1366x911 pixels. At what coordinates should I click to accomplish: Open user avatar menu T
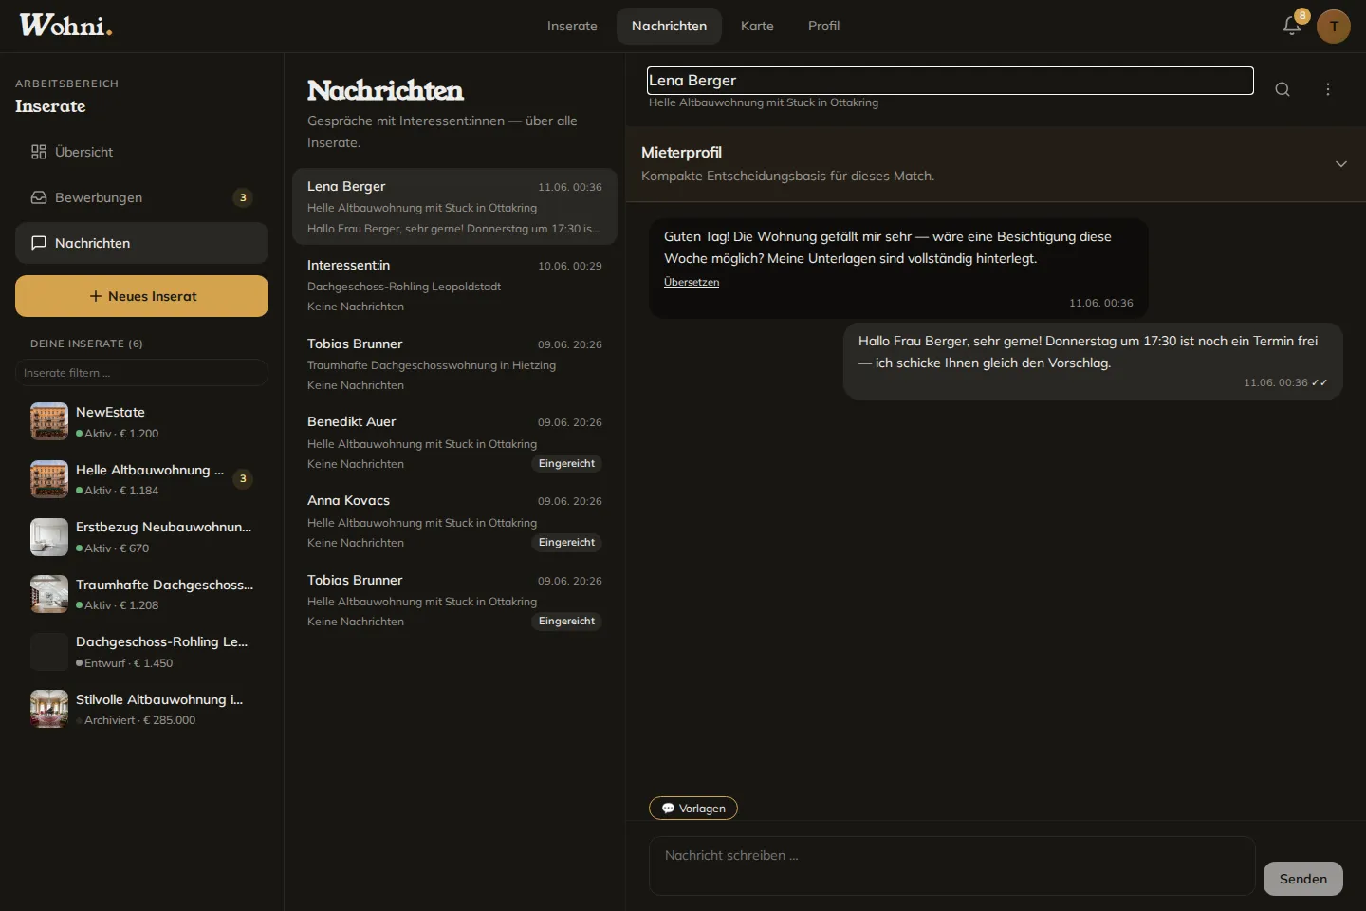click(x=1334, y=27)
